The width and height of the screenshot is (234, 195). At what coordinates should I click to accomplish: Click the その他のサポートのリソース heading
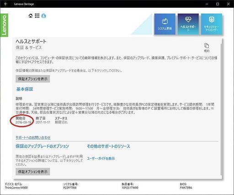tap(108, 146)
